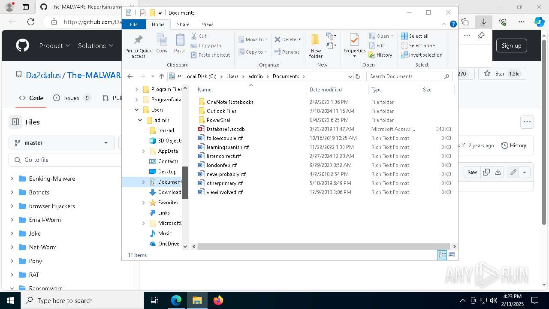549x309 pixels.
Task: Open the Delete dropdown arrow
Action: click(299, 39)
